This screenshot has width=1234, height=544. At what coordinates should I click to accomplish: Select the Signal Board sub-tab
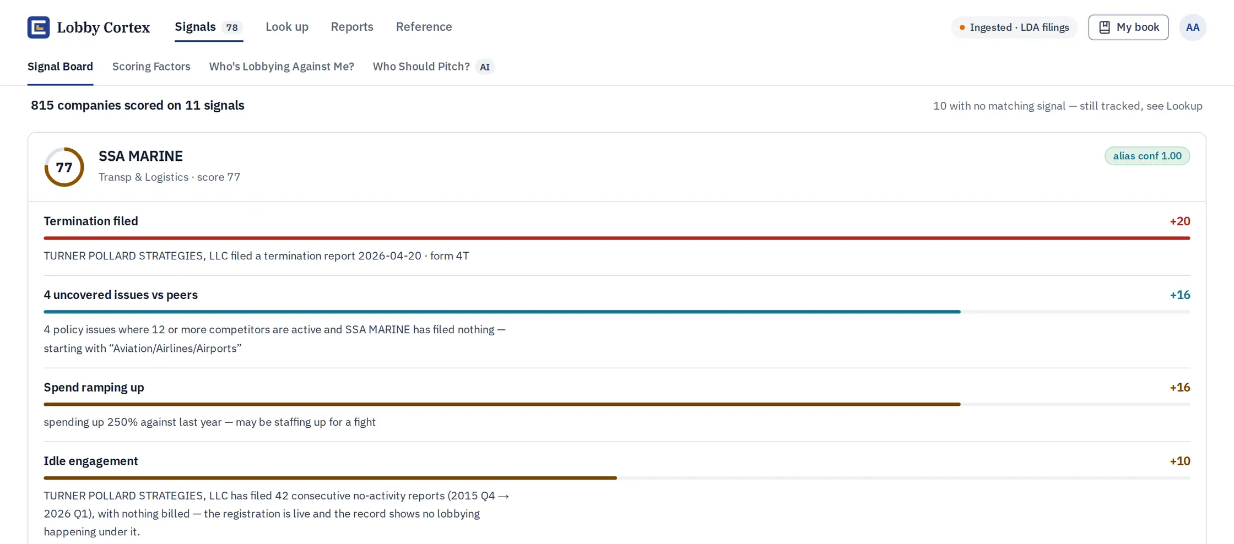60,67
